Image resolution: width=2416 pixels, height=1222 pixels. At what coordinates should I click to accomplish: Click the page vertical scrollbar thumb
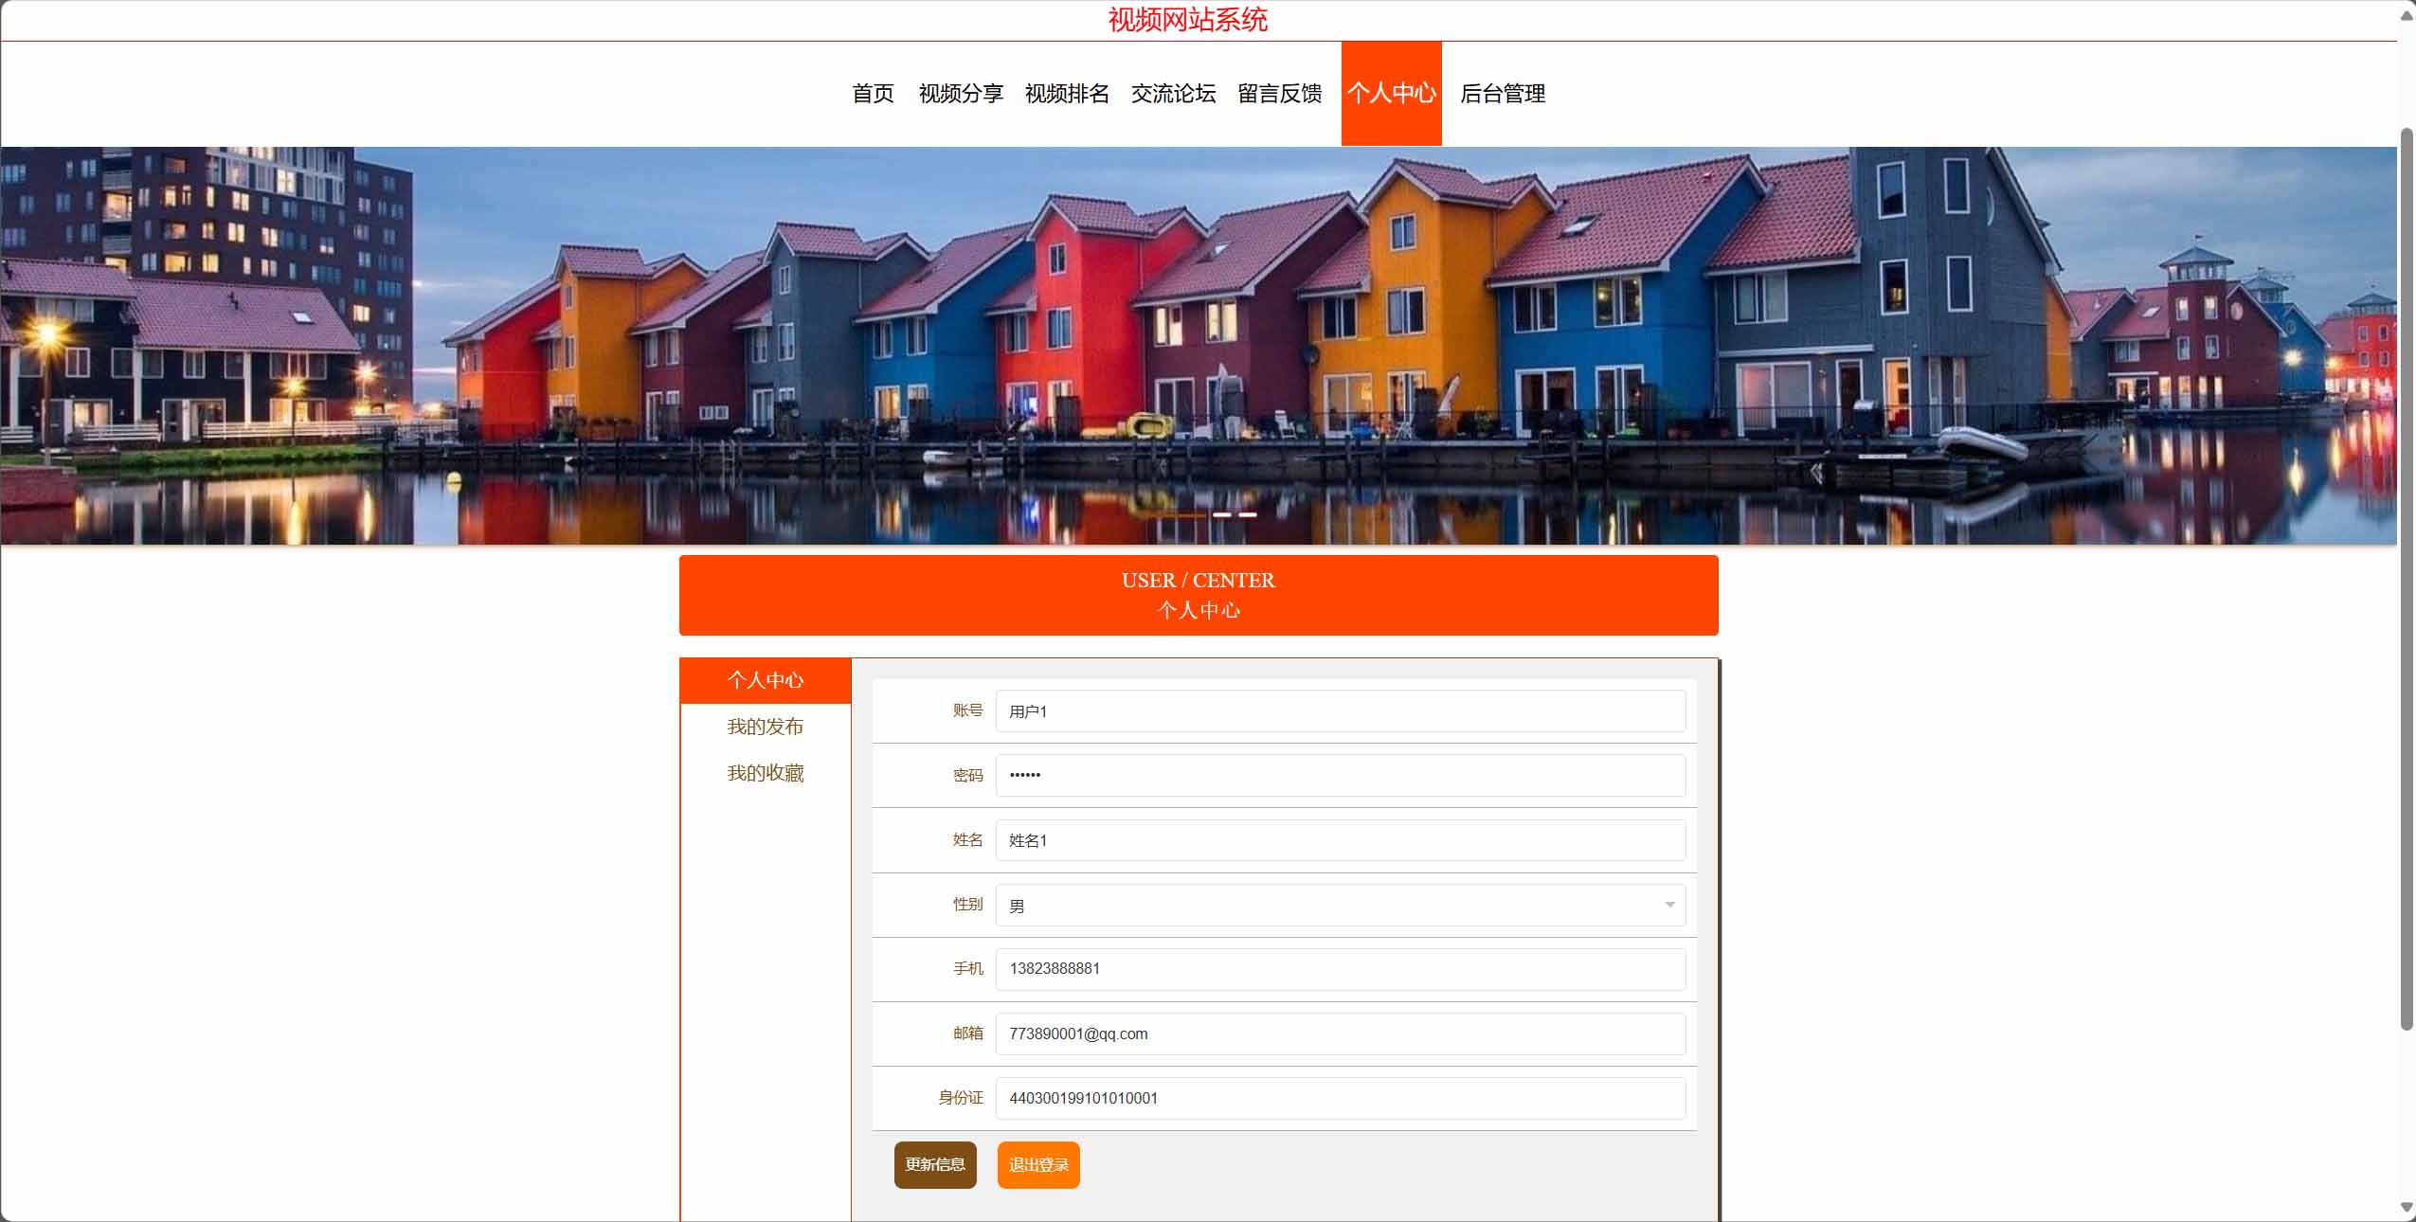pyautogui.click(x=2407, y=578)
